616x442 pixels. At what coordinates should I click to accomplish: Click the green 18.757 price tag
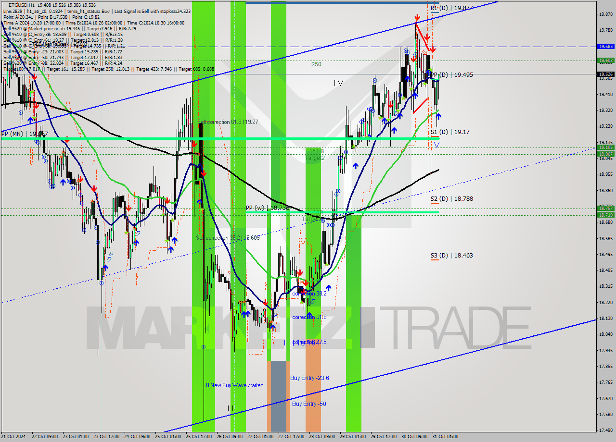(605, 209)
